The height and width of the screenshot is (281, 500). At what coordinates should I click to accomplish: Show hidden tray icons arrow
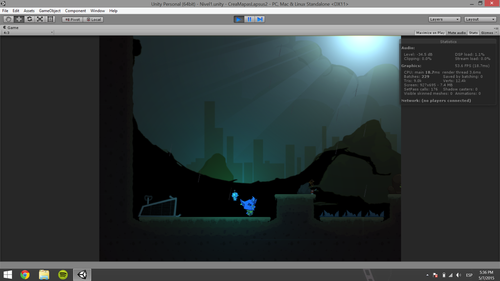click(427, 275)
